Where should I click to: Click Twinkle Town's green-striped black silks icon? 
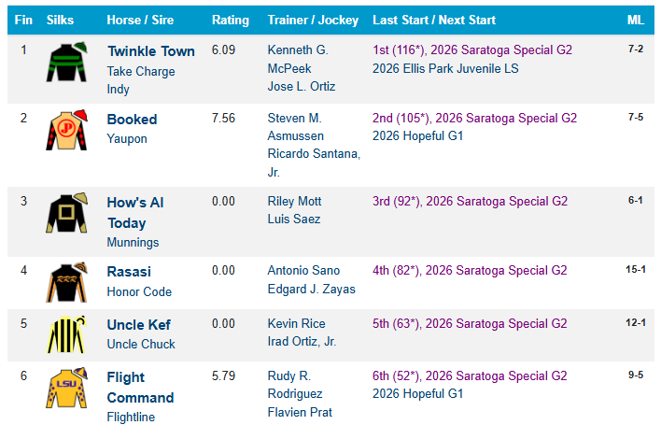66,62
